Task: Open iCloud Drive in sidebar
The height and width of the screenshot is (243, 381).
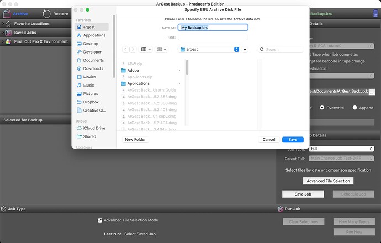Action: pyautogui.click(x=91, y=128)
